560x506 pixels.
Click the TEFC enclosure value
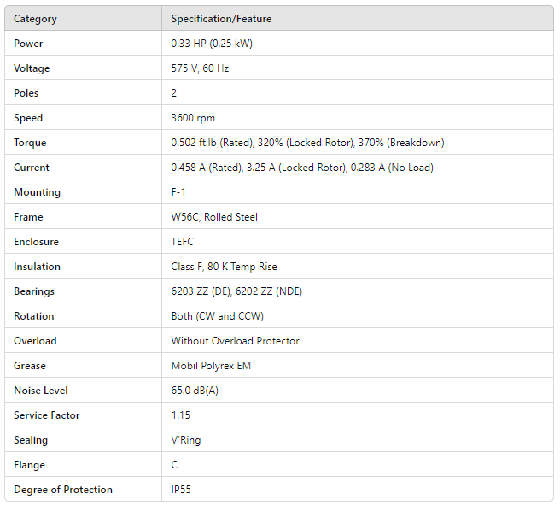point(183,242)
